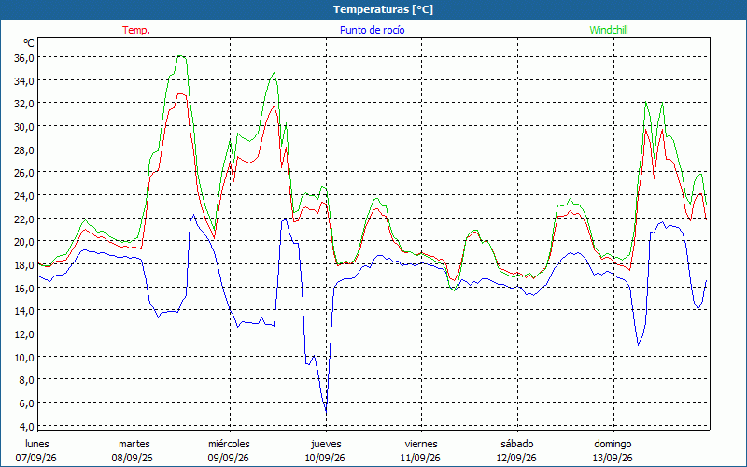Click the 'domingo' day label
The image size is (747, 467).
pos(613,444)
